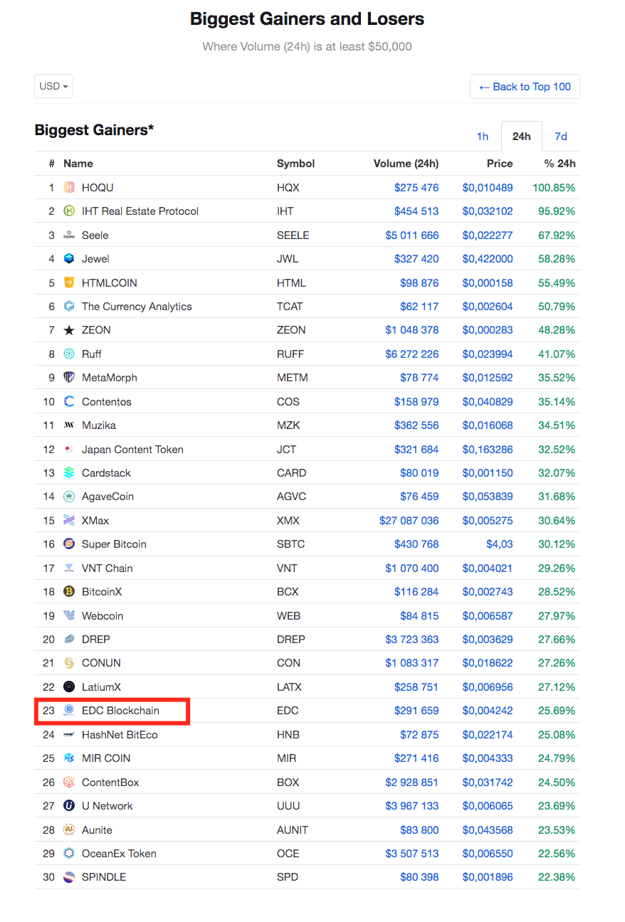Image resolution: width=625 pixels, height=922 pixels.
Task: Click Japan Content Token price $0,163286
Action: coord(488,450)
